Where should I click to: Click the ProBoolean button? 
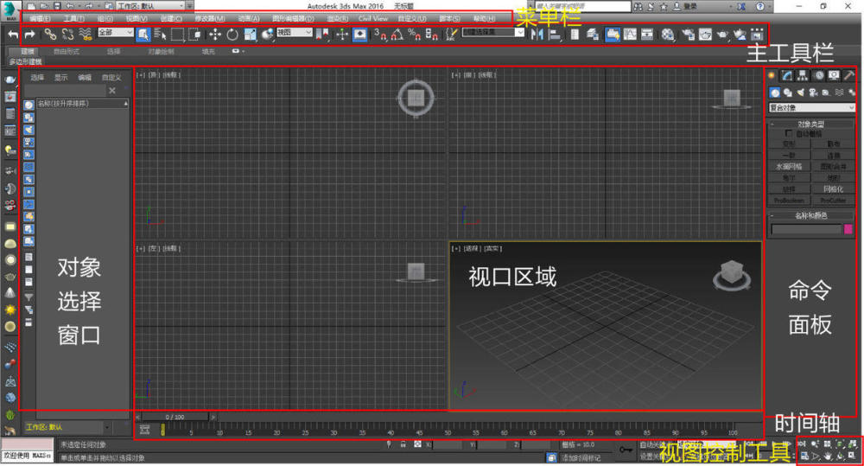pos(789,201)
